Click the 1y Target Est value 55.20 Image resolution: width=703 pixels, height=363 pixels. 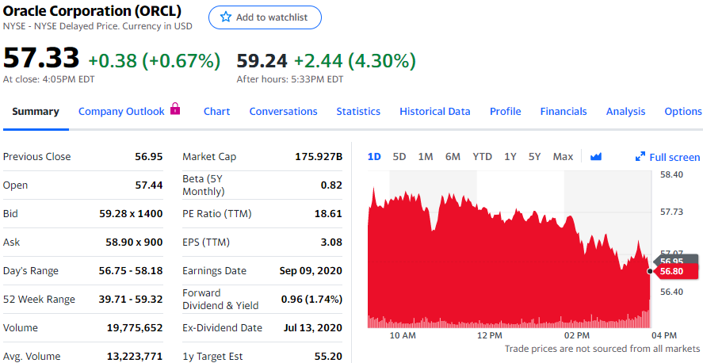329,357
